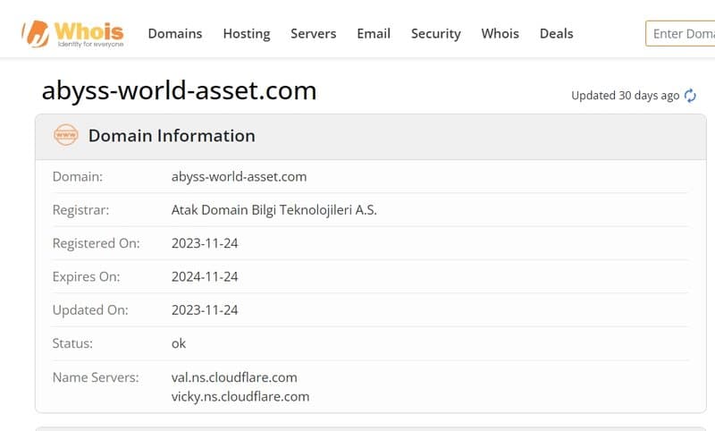715x431 pixels.
Task: Select the Registered On date 2023-11-24
Action: click(205, 243)
